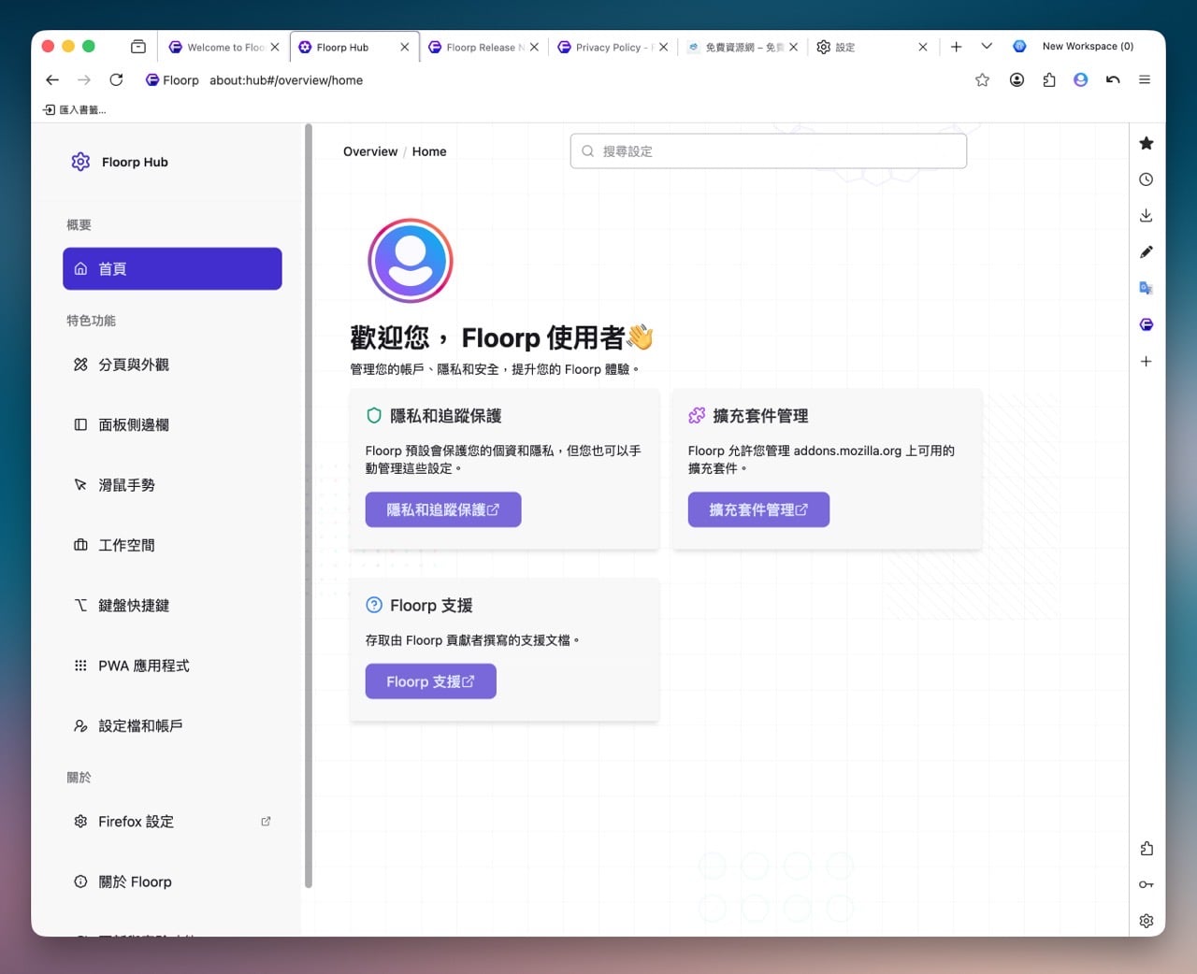Go forward with the forward arrow
This screenshot has width=1197, height=974.
click(x=84, y=80)
